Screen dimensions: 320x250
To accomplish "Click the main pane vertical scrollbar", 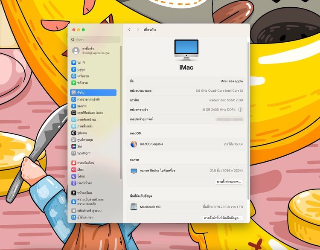I will [248, 120].
